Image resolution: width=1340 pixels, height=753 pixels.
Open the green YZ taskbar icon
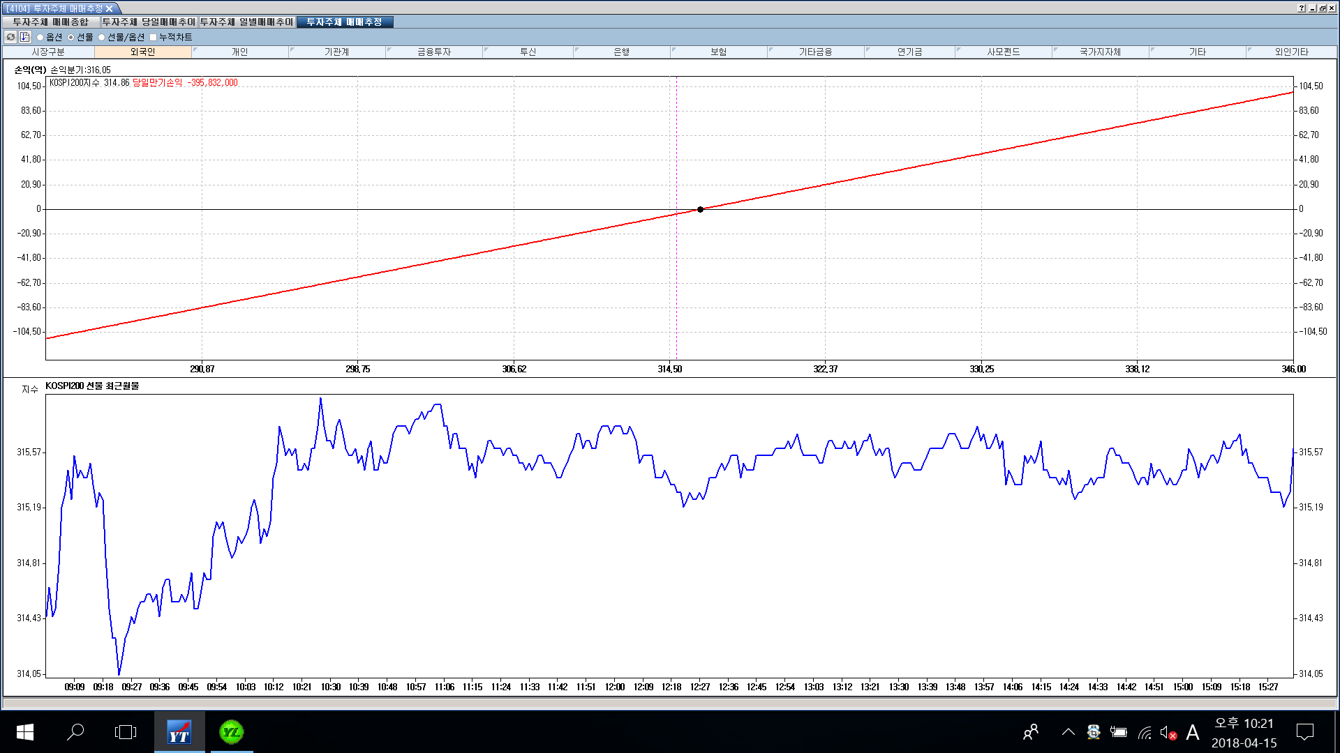231,732
